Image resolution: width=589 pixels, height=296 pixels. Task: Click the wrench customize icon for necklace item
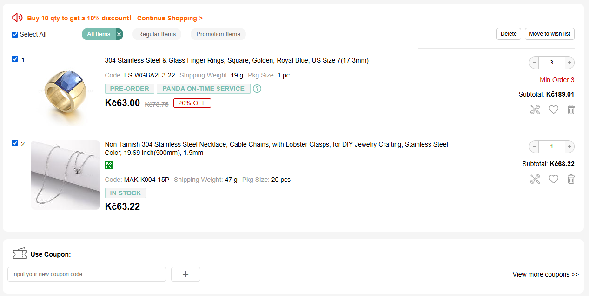535,179
